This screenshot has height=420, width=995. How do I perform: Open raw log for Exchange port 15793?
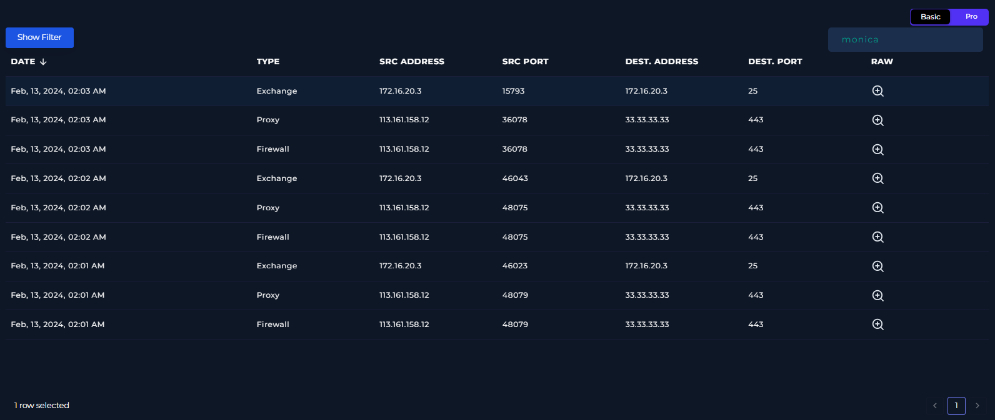(877, 91)
